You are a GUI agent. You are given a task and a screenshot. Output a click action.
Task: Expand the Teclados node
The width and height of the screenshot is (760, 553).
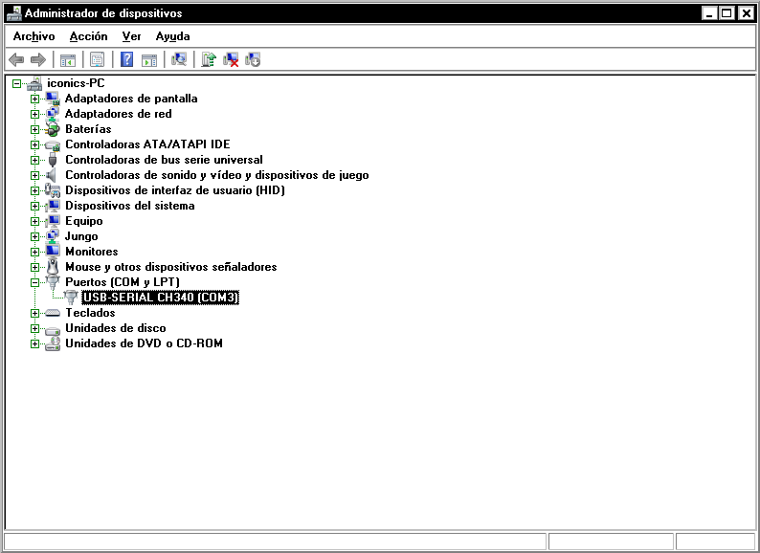point(34,313)
